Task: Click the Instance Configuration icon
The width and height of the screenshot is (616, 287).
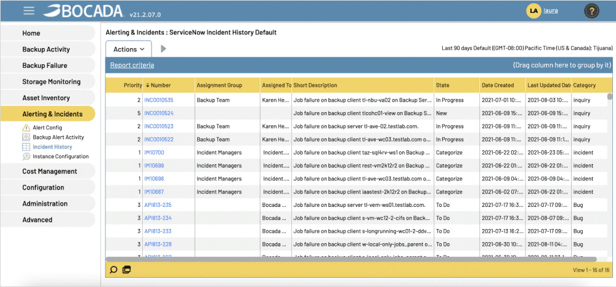Action: click(x=26, y=156)
